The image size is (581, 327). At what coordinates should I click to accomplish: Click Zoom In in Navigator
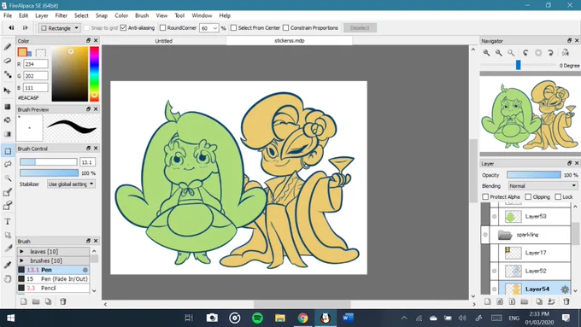(x=486, y=53)
